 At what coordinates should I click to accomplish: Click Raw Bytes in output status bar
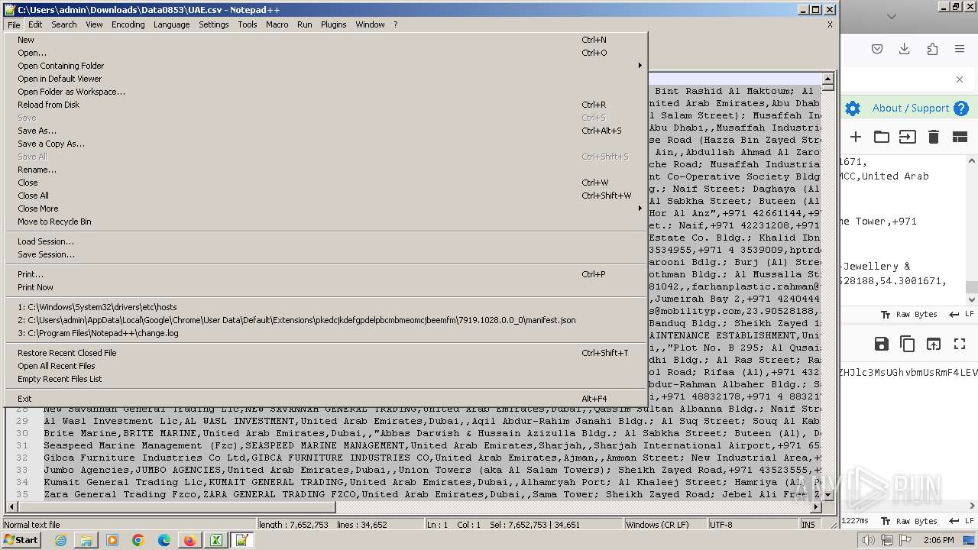coord(909,521)
